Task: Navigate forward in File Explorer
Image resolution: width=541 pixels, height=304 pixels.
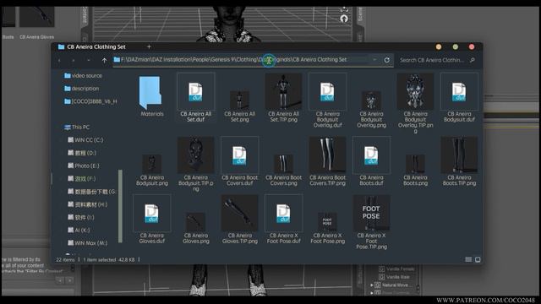Action: [x=74, y=60]
